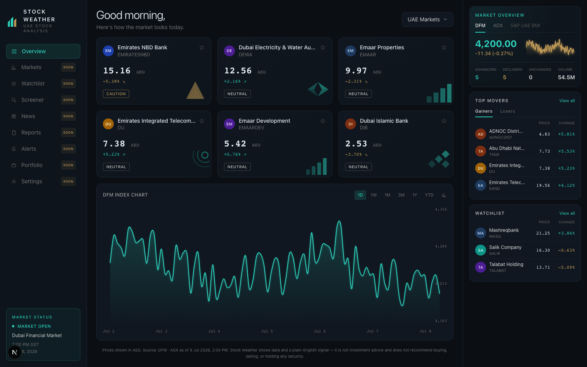This screenshot has height=367, width=587.
Task: Click the triangle weather graphic on Emirates NBD
Action: (x=195, y=90)
